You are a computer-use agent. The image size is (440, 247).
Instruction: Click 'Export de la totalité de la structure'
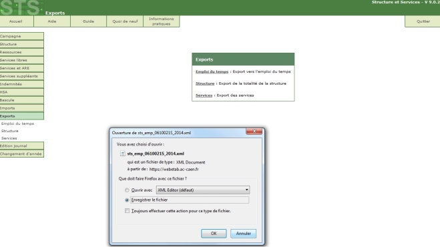(x=252, y=83)
